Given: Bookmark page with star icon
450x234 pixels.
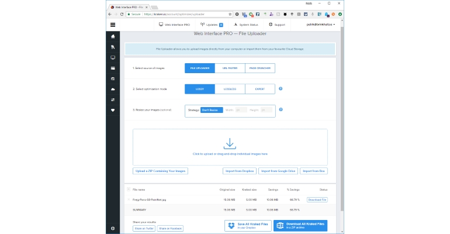Looking at the screenshot, I should [230, 14].
